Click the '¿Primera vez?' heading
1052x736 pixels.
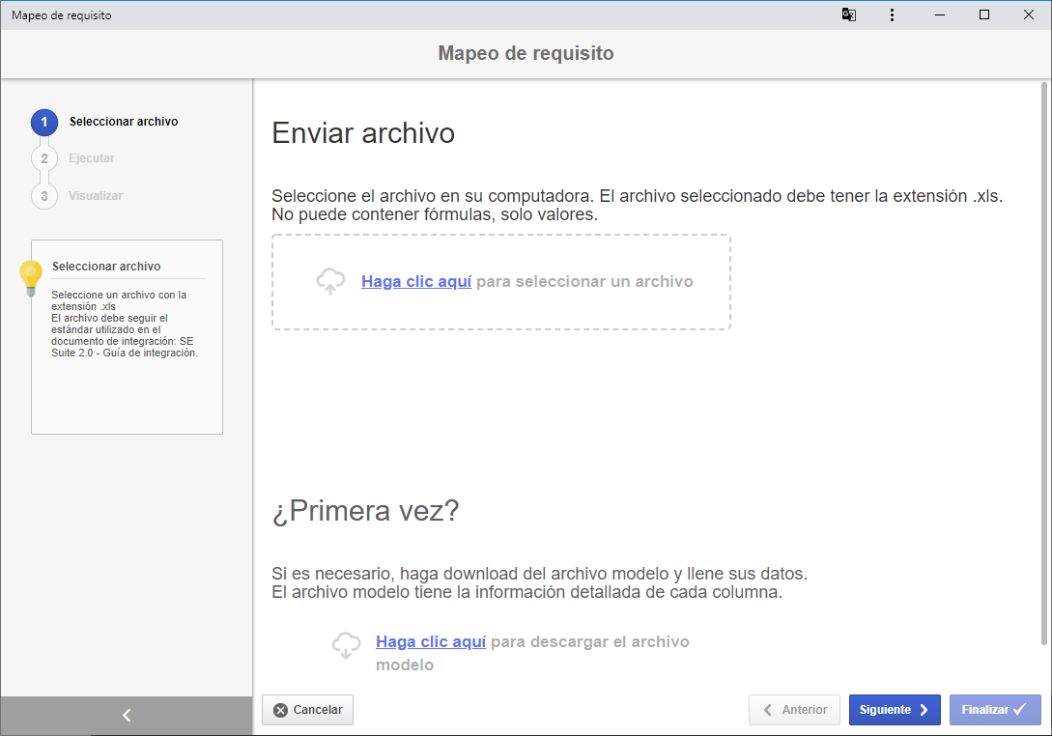(x=366, y=511)
